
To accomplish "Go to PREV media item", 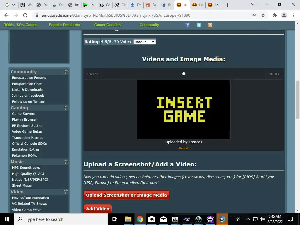I will click(93, 74).
